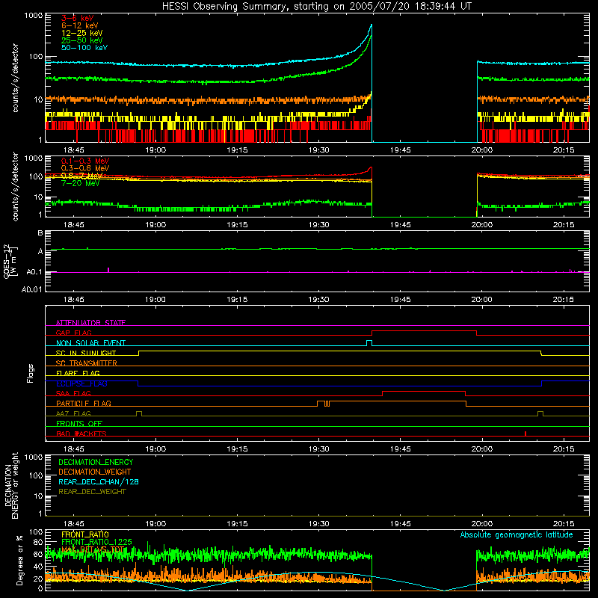Click the REAR_DEC_WEIGHT legend label
Viewport: 598px width, 598px height.
(92, 492)
